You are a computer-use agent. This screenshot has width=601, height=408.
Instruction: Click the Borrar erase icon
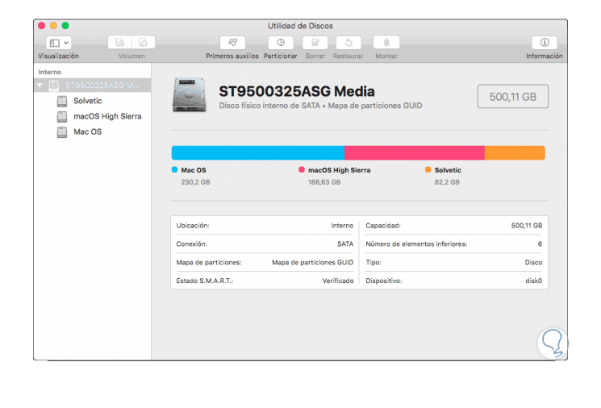click(315, 42)
